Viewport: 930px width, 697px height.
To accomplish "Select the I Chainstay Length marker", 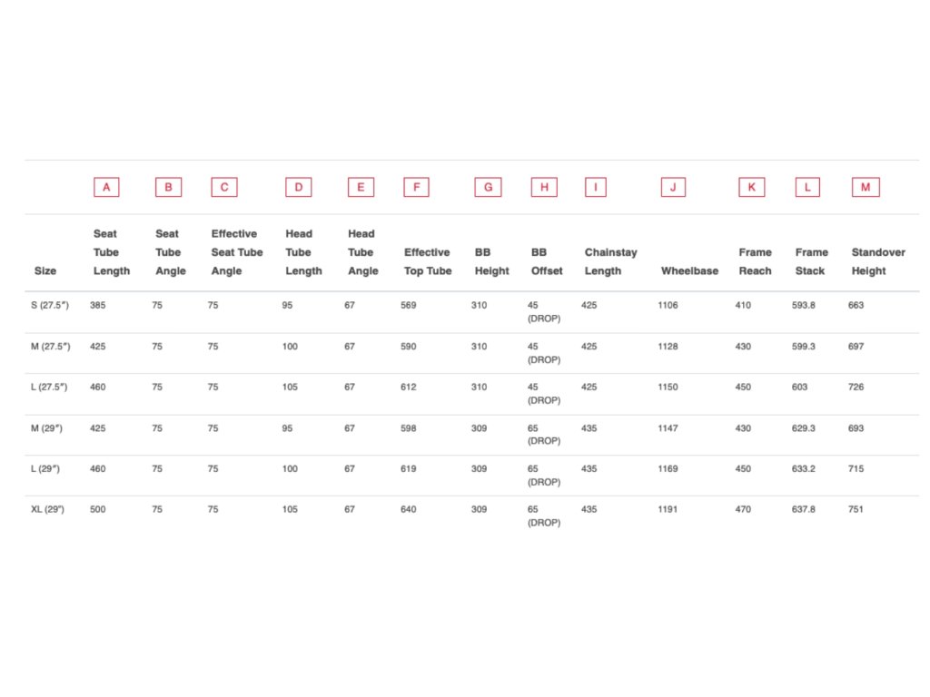I will click(x=596, y=187).
